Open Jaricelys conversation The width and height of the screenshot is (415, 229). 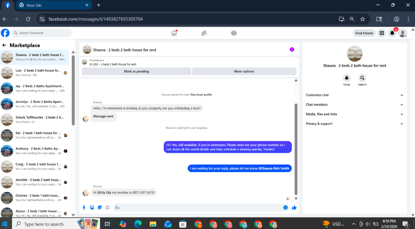coord(35,104)
